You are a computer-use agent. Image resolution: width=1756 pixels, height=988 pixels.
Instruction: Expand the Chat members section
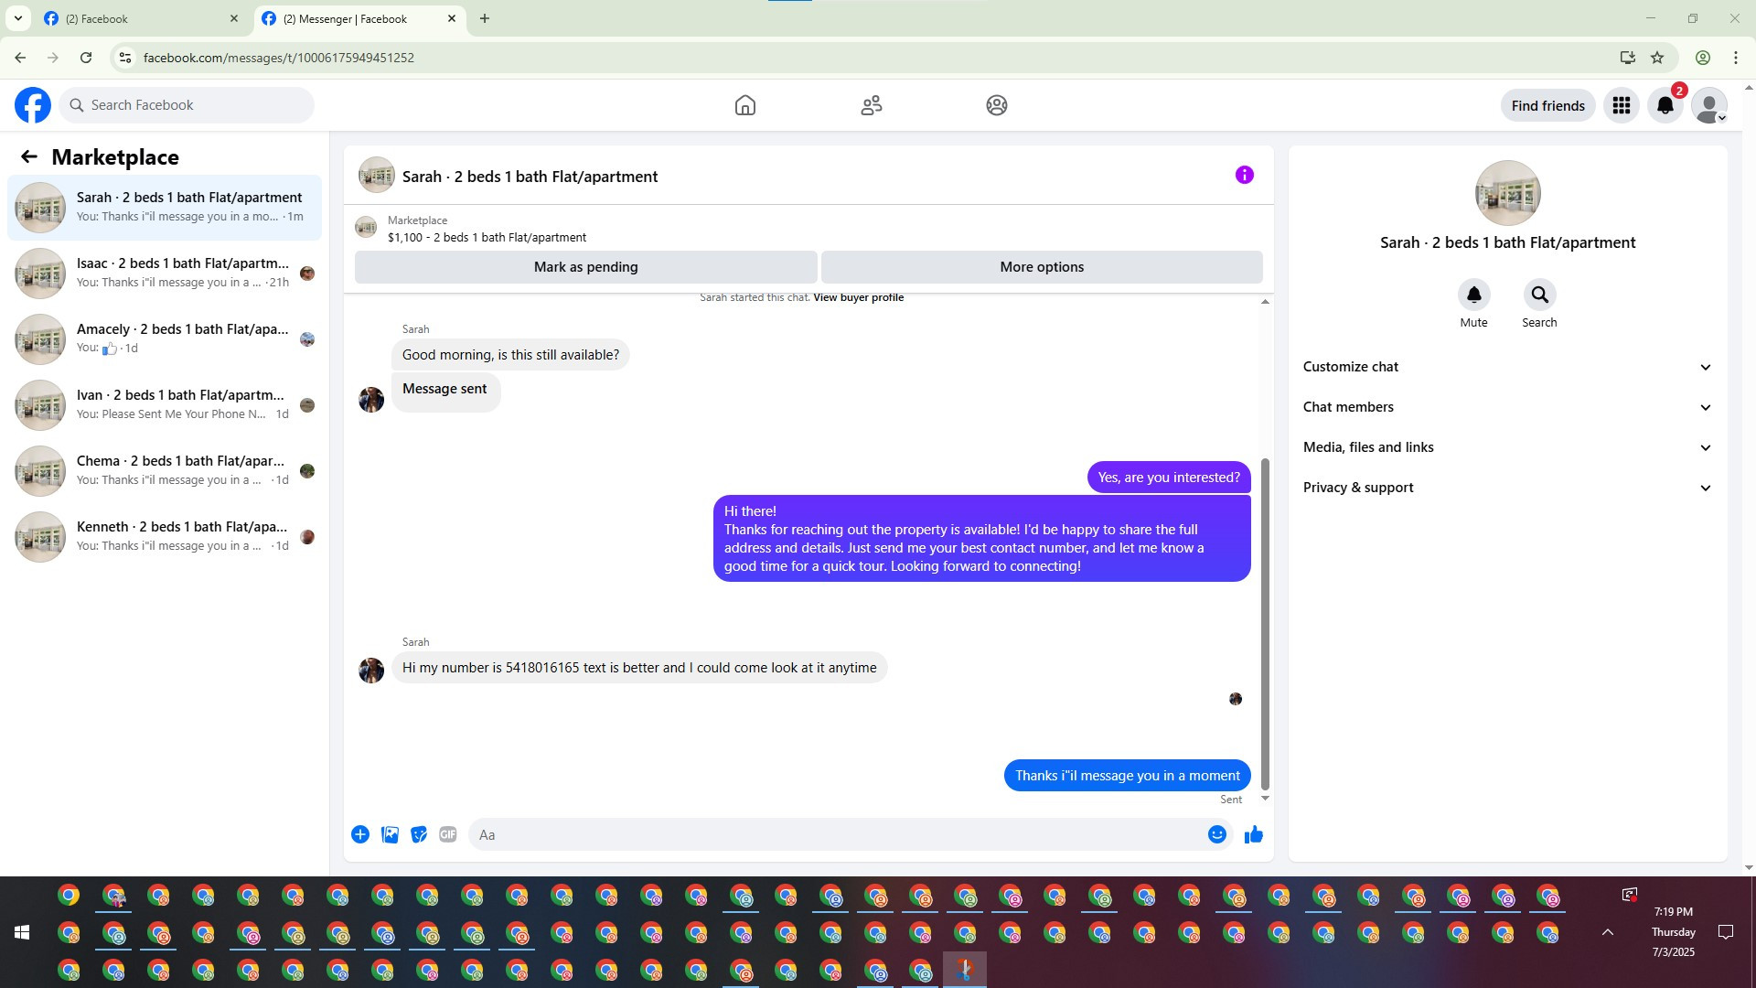point(1506,407)
